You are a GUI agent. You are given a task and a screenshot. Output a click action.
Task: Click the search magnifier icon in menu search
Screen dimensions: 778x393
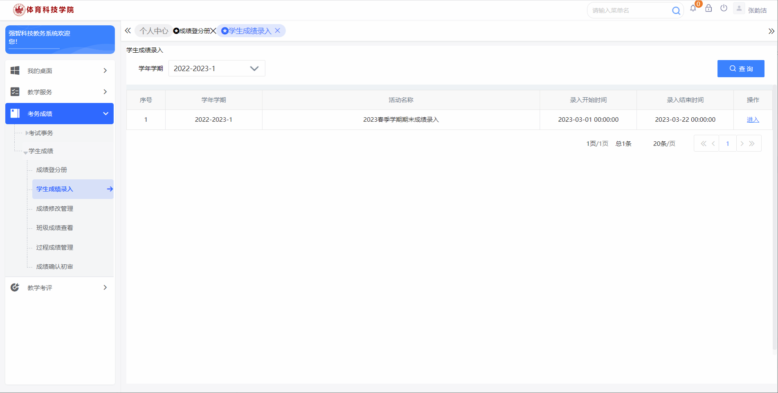click(x=676, y=11)
